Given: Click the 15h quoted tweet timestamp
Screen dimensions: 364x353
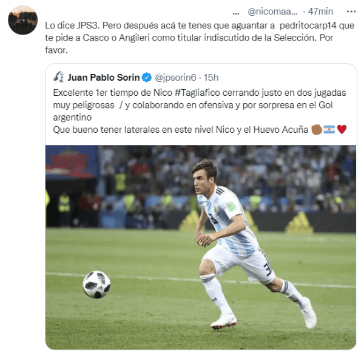Looking at the screenshot, I should click(x=211, y=78).
